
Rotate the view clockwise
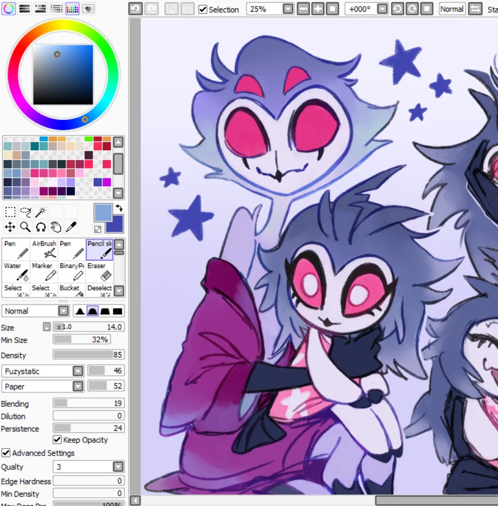412,9
